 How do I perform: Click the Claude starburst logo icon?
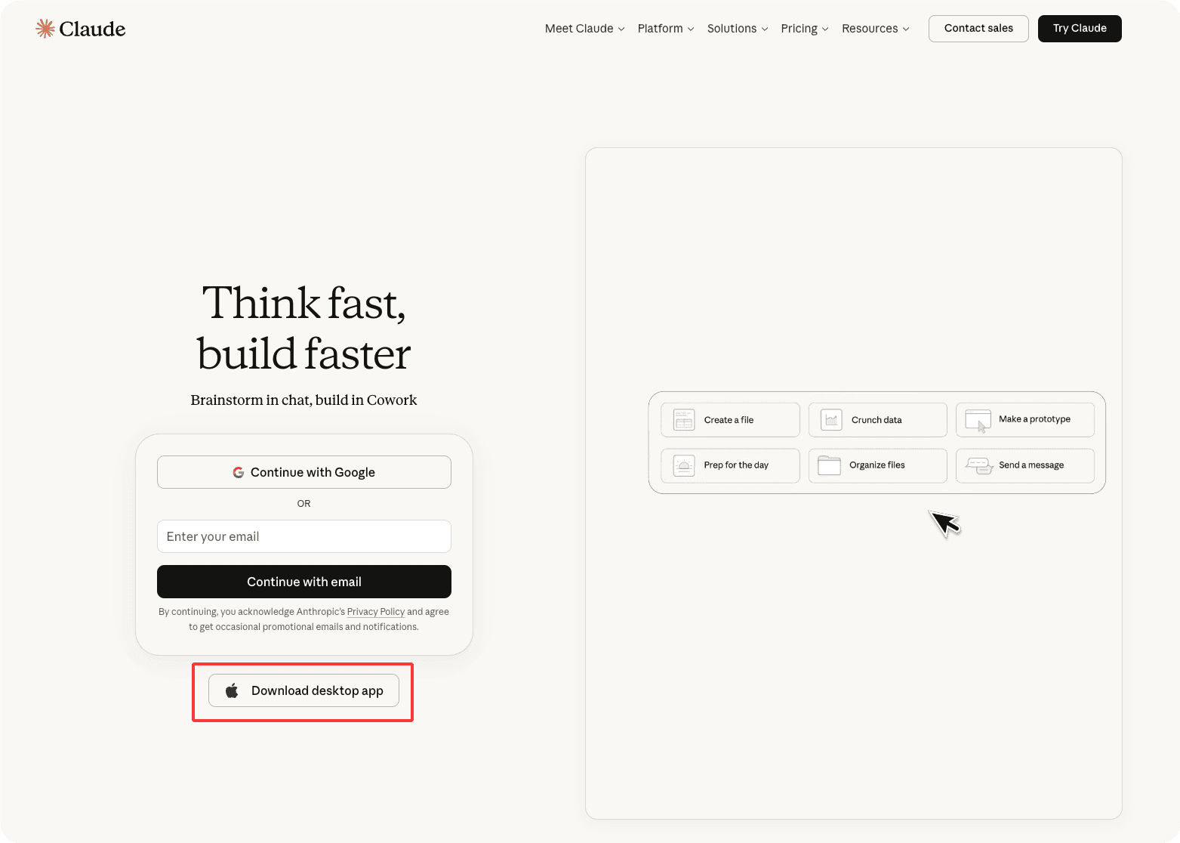click(45, 29)
